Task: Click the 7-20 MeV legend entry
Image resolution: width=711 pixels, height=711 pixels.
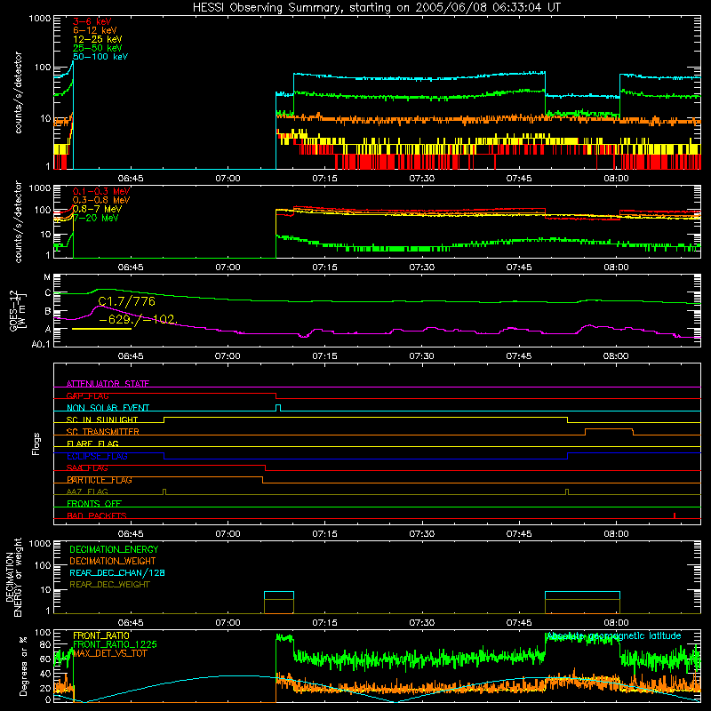Action: pyautogui.click(x=96, y=218)
